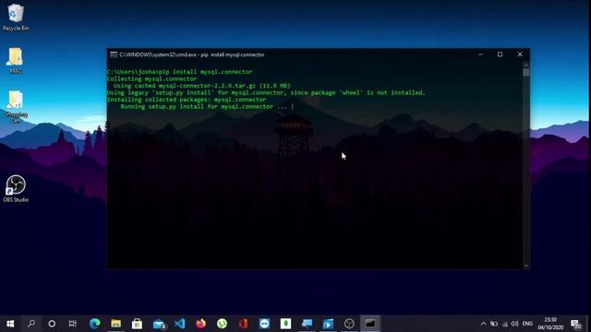The height and width of the screenshot is (332, 591).
Task: Minimize the Command Prompt window
Action: 480,54
